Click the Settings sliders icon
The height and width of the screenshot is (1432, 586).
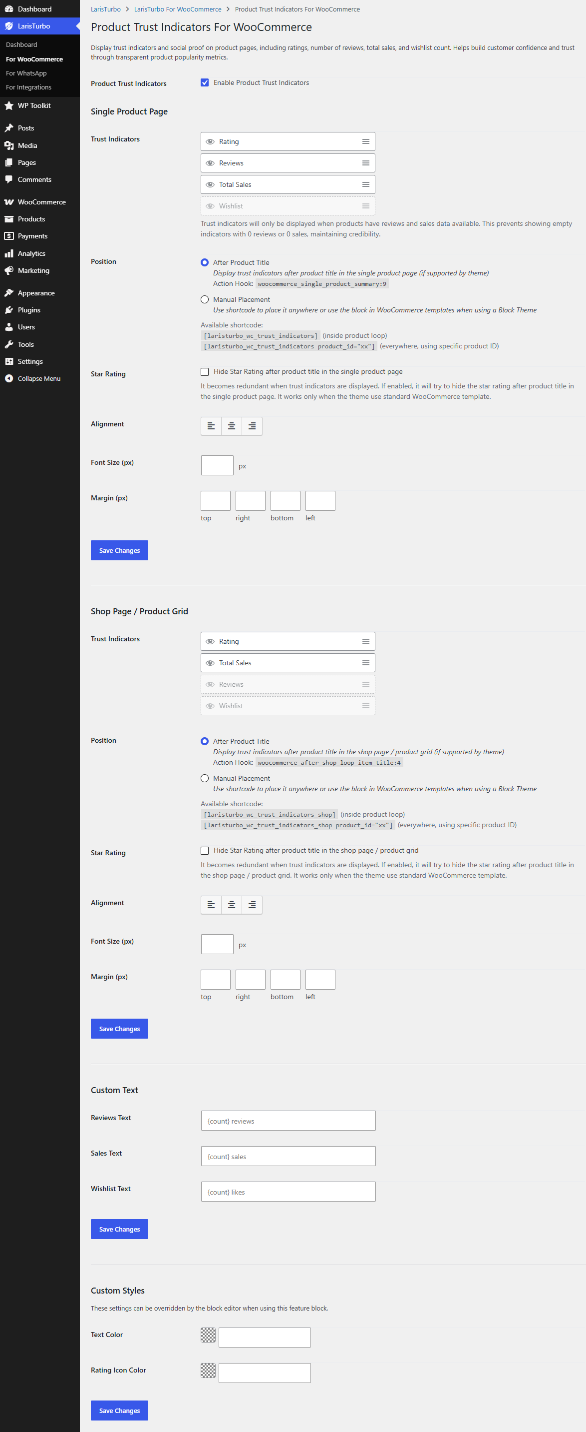[x=9, y=361]
